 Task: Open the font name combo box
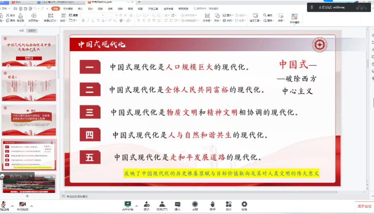[x=93, y=15]
